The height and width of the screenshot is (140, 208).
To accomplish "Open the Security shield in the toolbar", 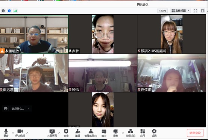I will (x=66, y=133).
